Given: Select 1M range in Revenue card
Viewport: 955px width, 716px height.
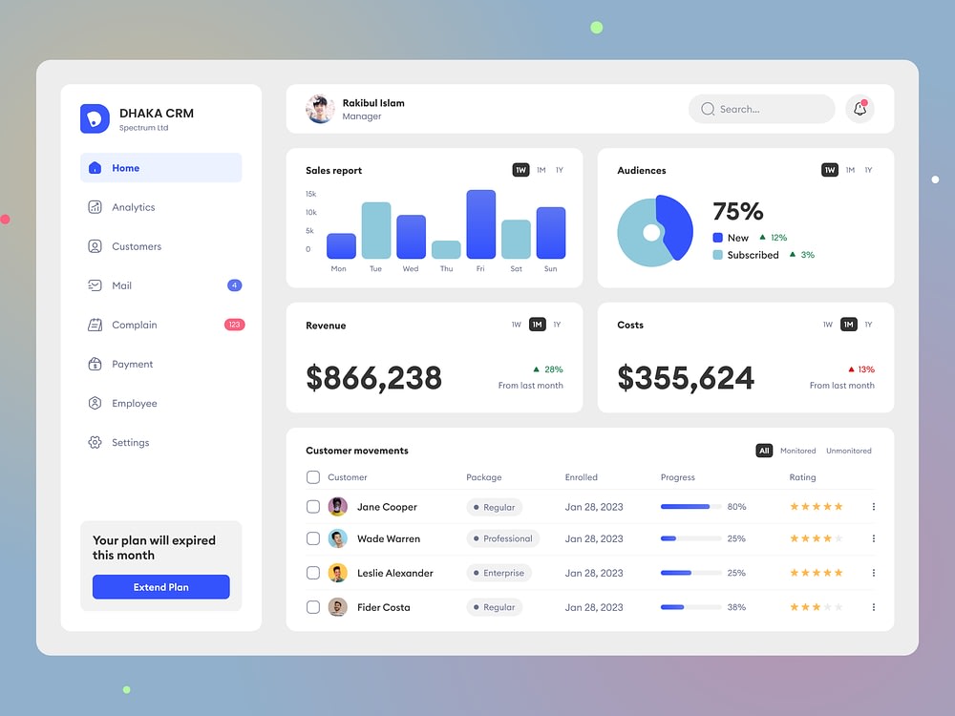Looking at the screenshot, I should 537,325.
